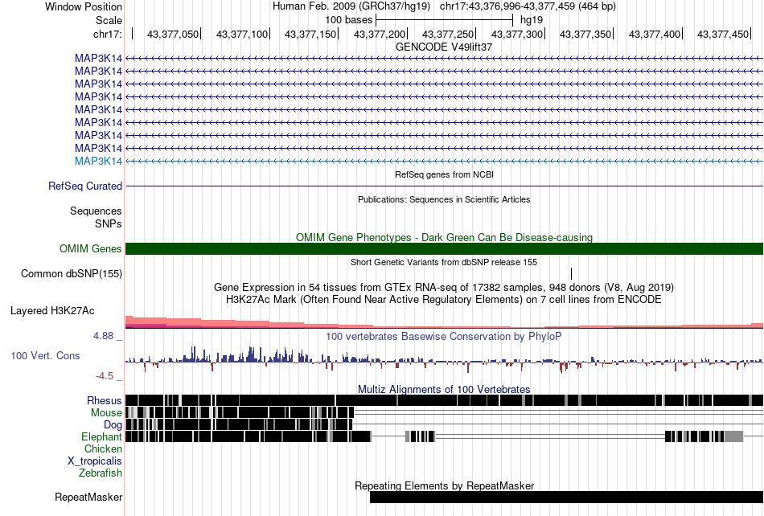Select the Rhesus species label

click(105, 400)
